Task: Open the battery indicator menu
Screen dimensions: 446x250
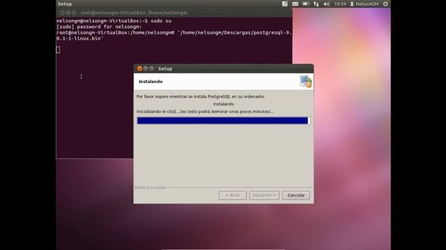Action: tap(306, 3)
